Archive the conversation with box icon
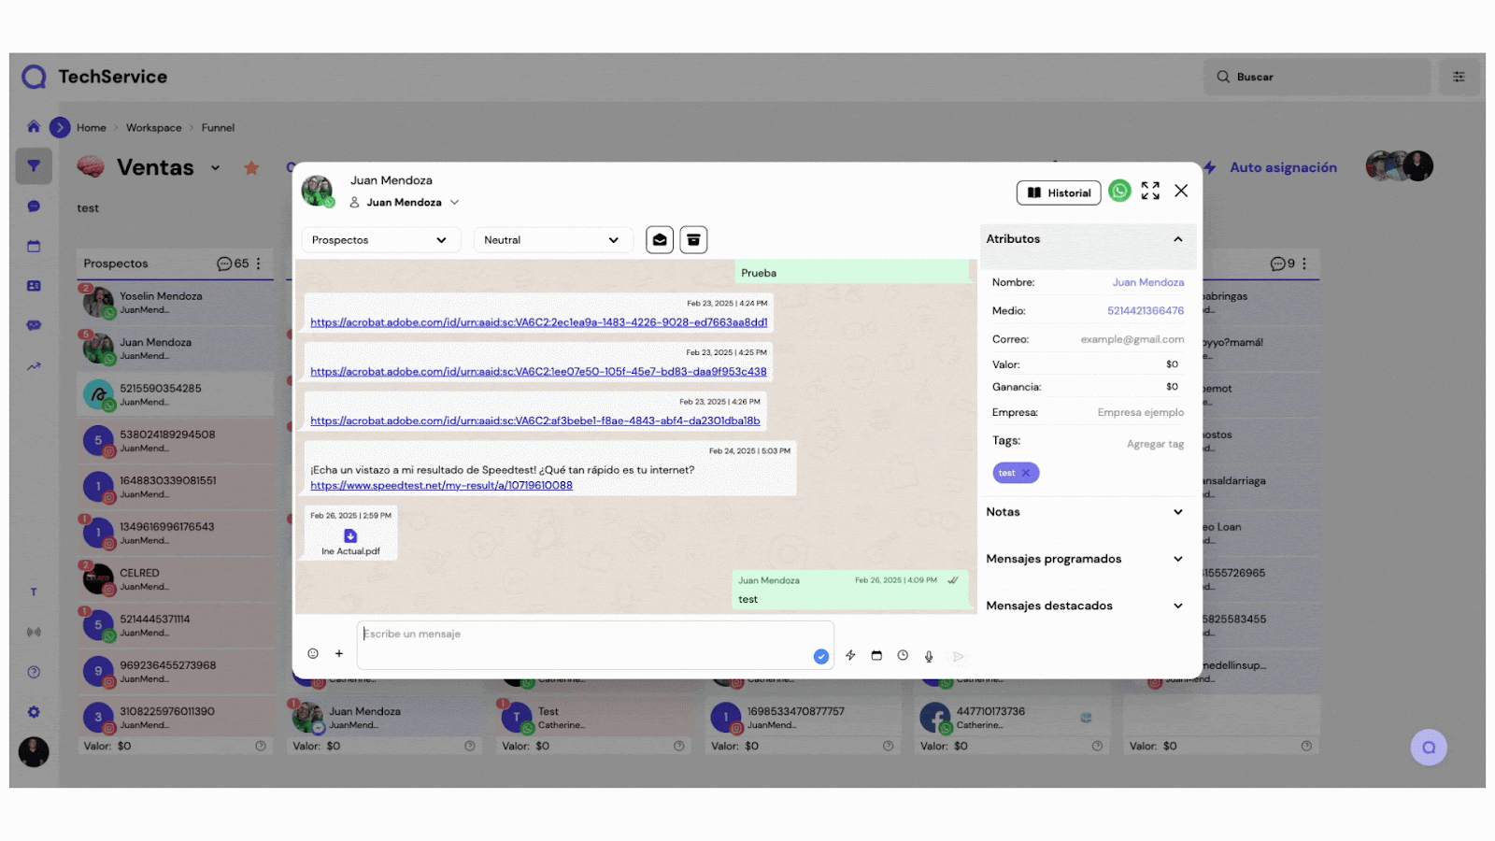 (693, 240)
